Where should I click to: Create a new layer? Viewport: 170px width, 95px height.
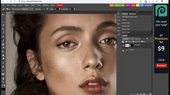pos(147,94)
